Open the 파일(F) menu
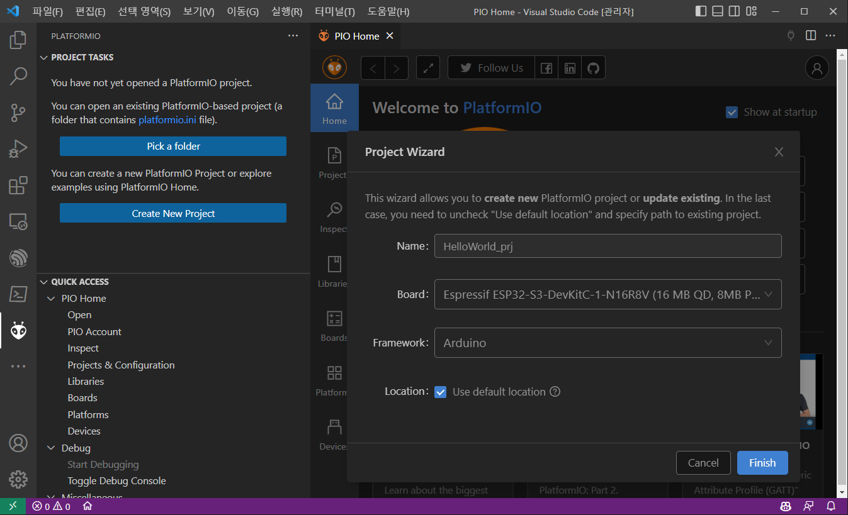Image resolution: width=848 pixels, height=515 pixels. (48, 11)
